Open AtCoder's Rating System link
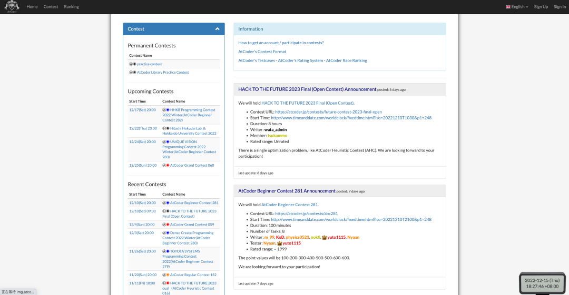569x295 pixels. pos(300,60)
